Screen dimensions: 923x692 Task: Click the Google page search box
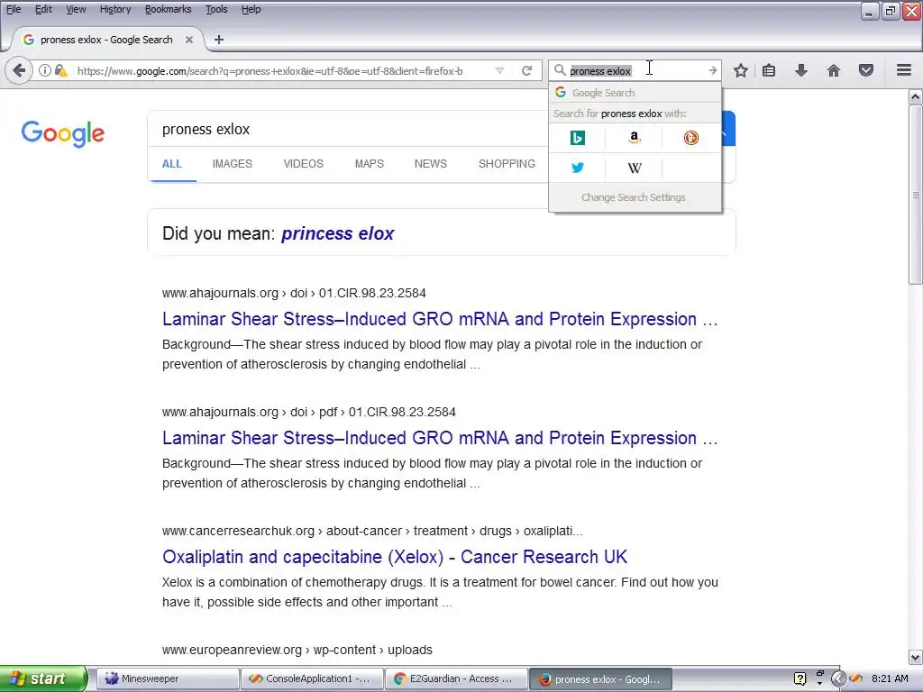(x=347, y=129)
